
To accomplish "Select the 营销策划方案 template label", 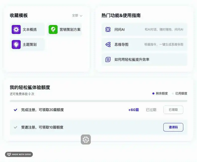I will pyautogui.click(x=70, y=30).
